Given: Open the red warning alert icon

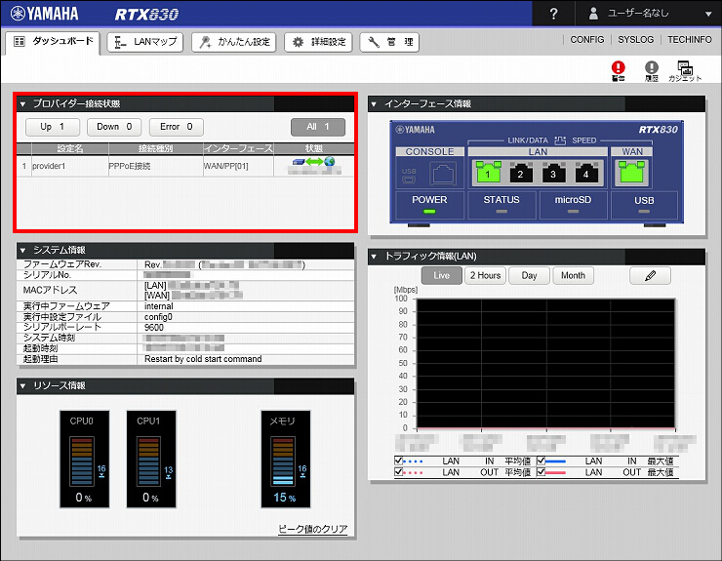Looking at the screenshot, I should click(618, 71).
